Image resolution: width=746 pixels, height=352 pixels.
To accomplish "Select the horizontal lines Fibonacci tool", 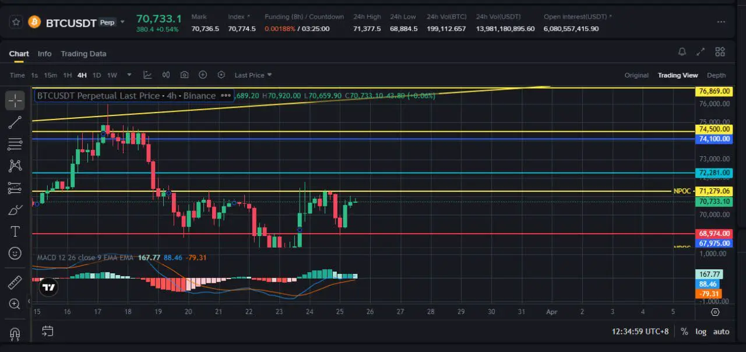I will (x=15, y=144).
